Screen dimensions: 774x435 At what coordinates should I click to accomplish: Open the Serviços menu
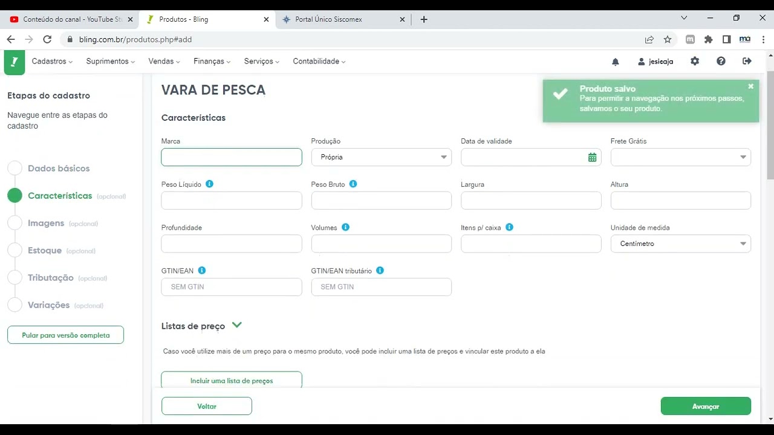262,61
